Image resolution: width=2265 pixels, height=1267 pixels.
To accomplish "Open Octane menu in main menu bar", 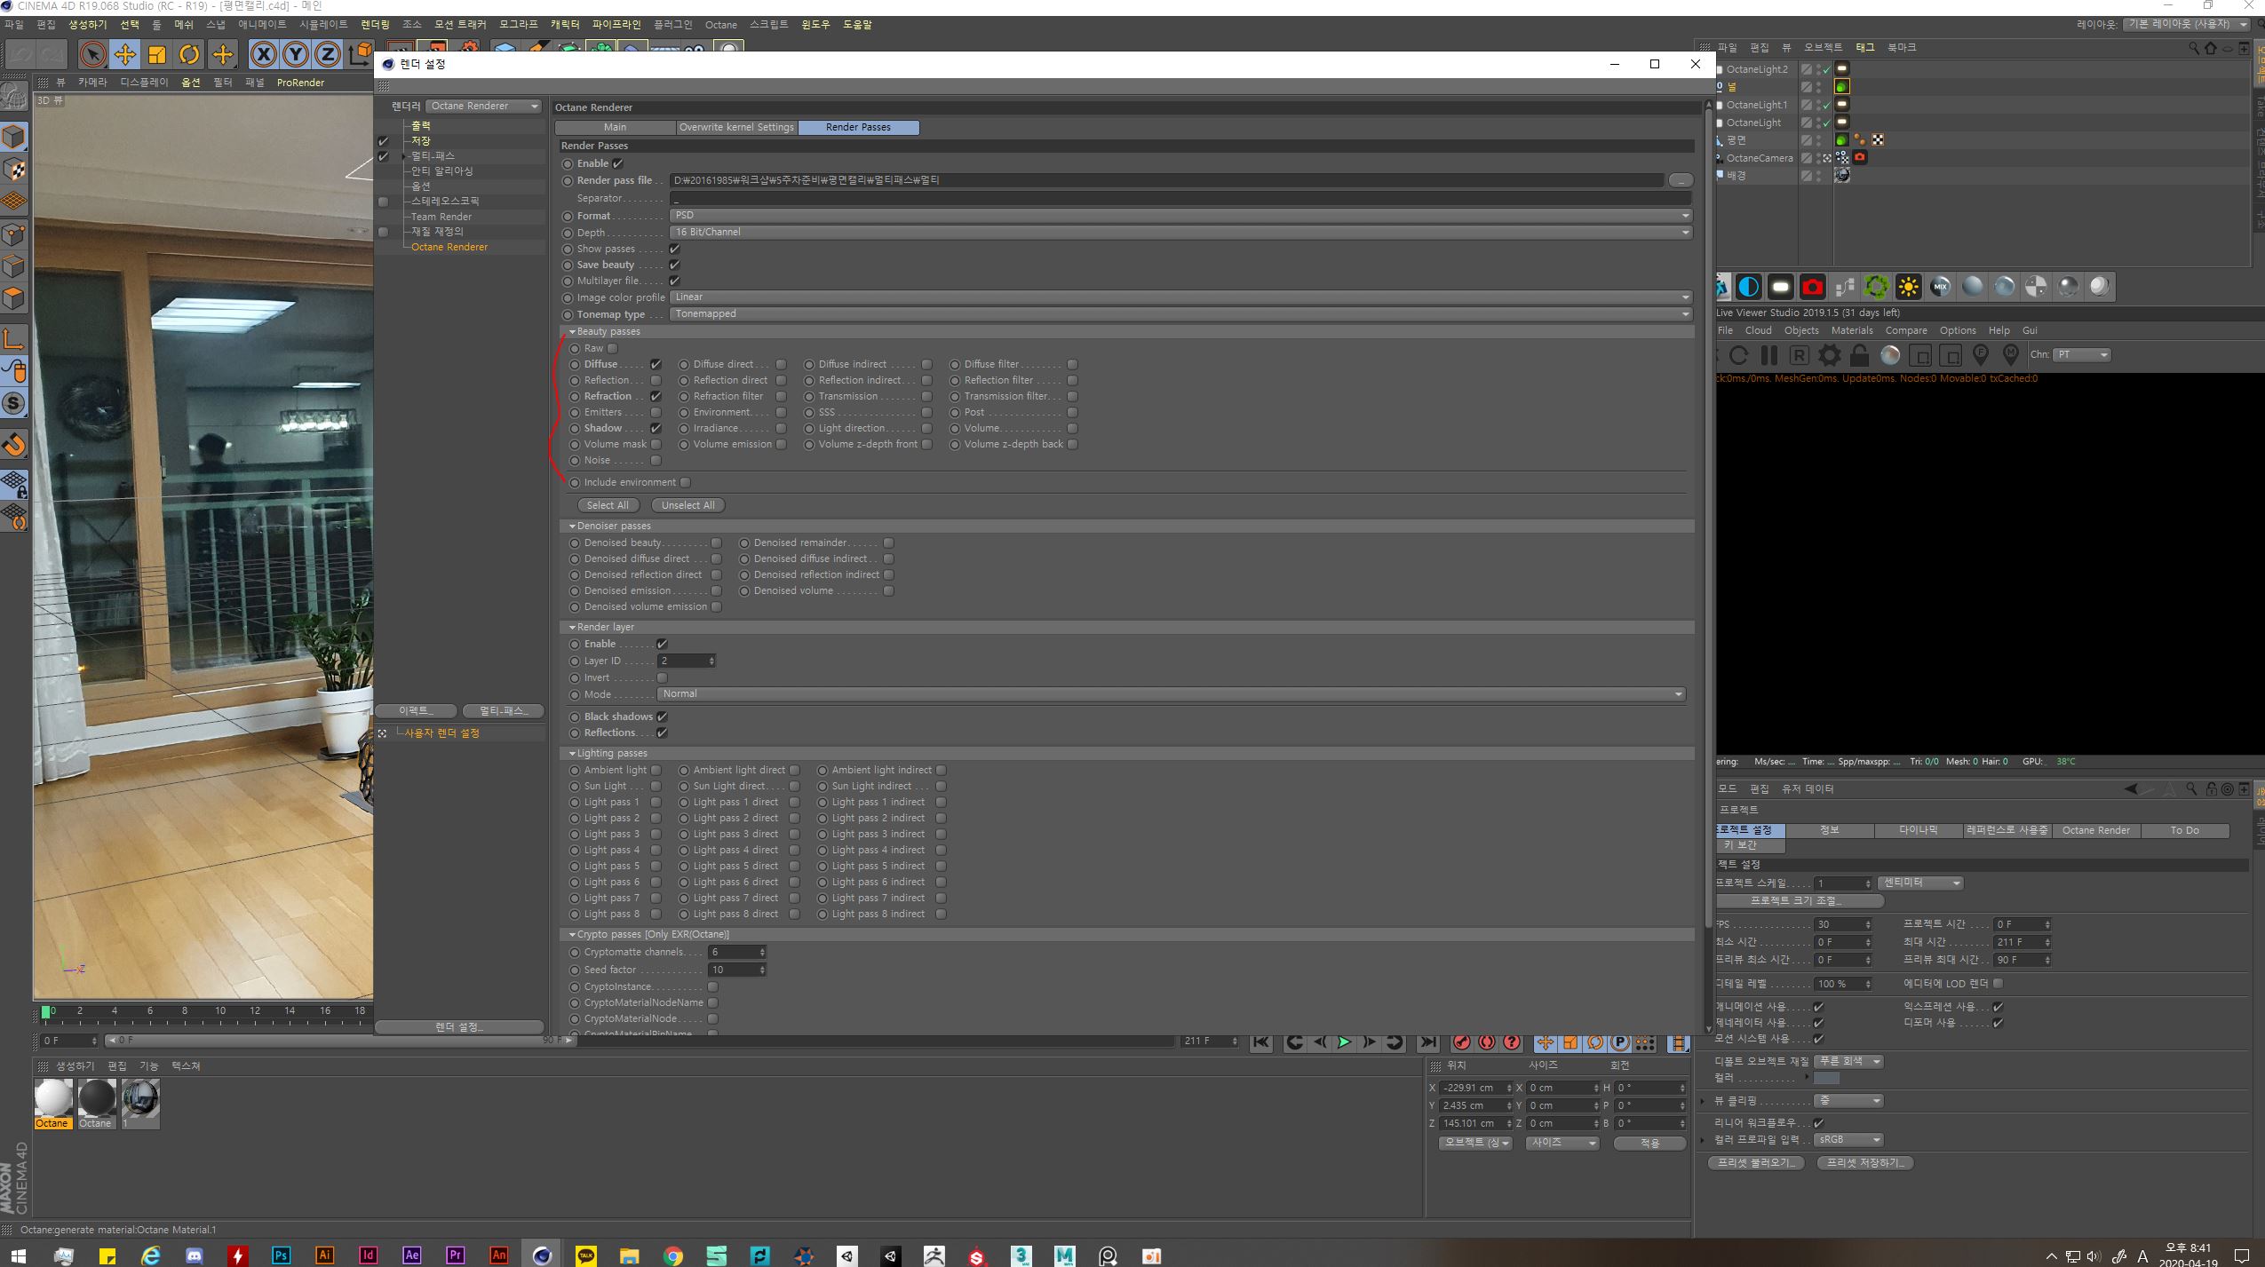I will tap(720, 25).
